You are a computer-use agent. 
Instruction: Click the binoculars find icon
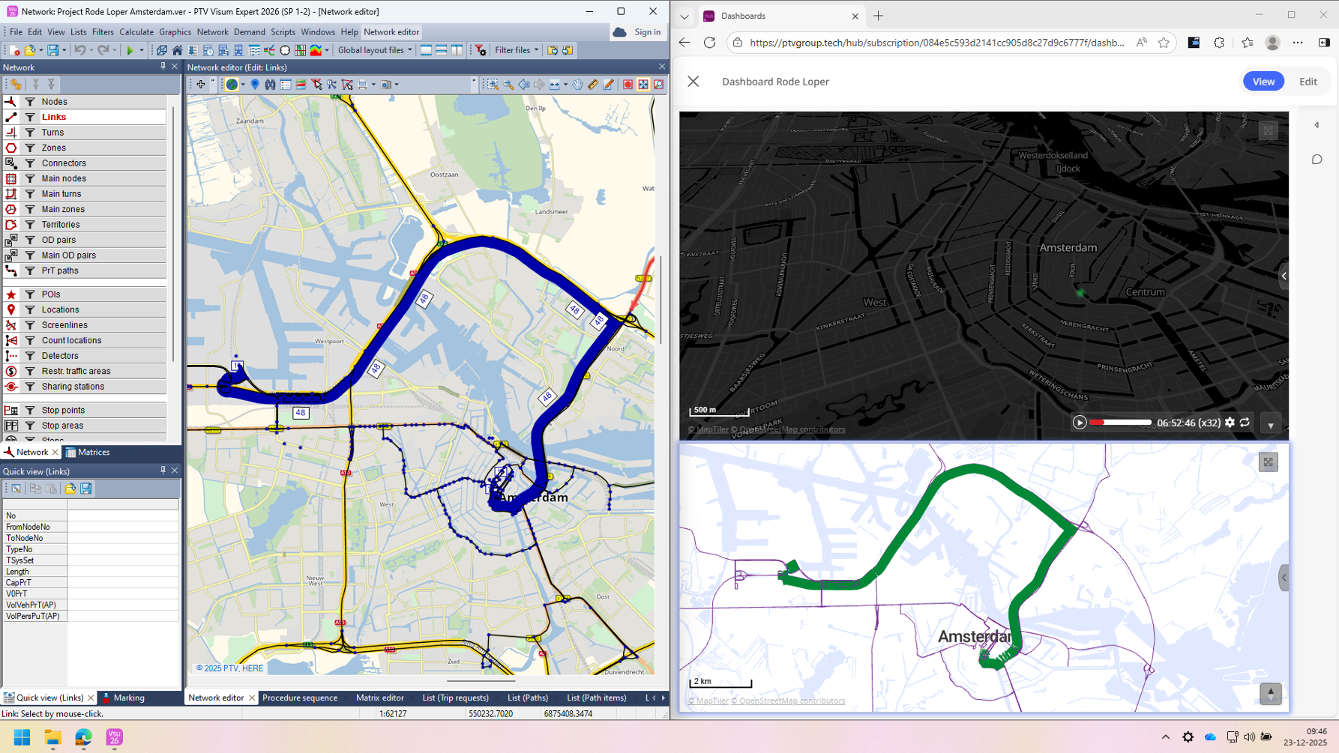(x=270, y=85)
